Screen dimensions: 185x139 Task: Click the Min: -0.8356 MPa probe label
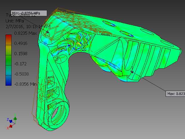(x=29, y=13)
